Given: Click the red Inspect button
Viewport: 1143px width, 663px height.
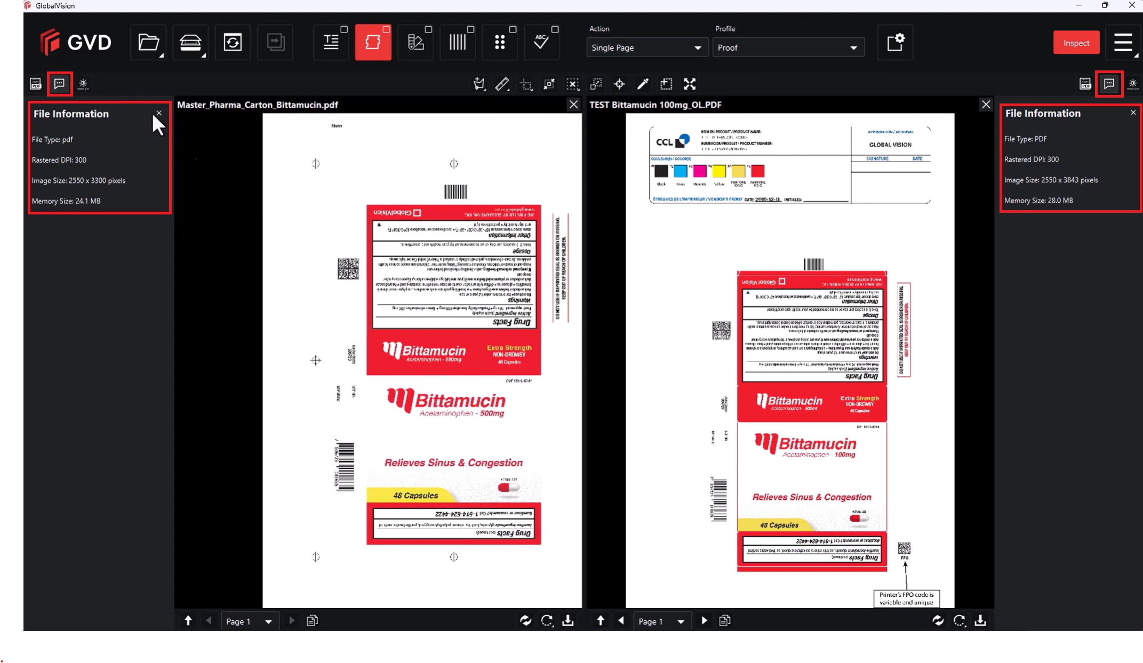Looking at the screenshot, I should (1076, 43).
